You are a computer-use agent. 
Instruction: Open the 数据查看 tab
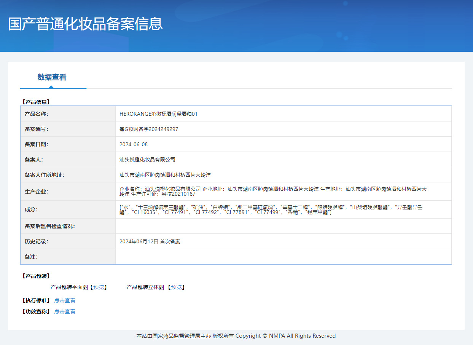coord(52,77)
